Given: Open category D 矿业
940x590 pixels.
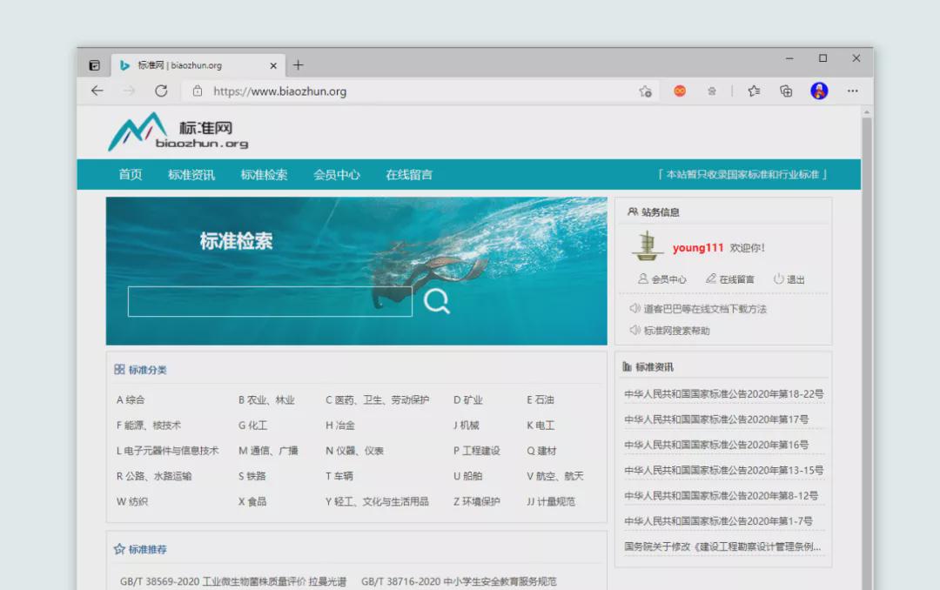Looking at the screenshot, I should click(467, 400).
